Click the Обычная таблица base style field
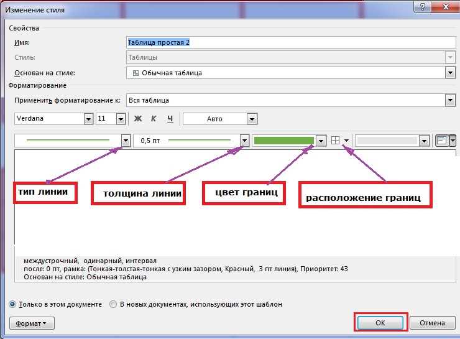 286,73
